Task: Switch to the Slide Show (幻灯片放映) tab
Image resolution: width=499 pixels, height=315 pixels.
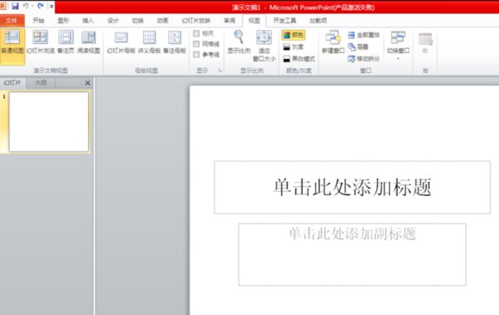Action: pos(196,21)
